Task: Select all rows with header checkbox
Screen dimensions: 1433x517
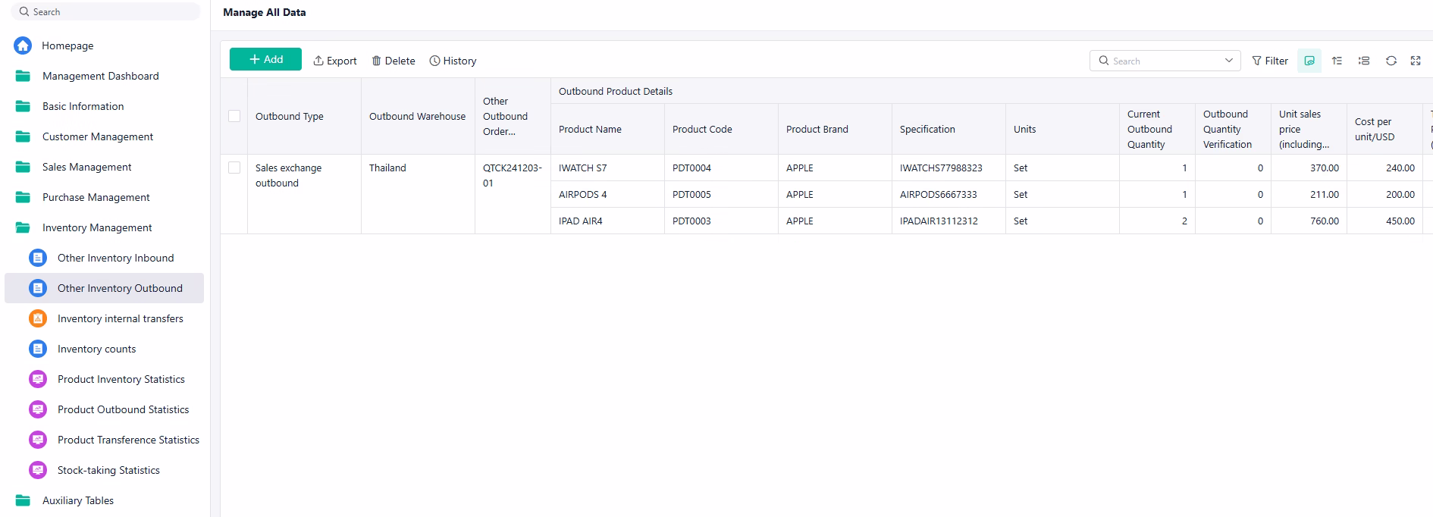Action: pos(234,116)
